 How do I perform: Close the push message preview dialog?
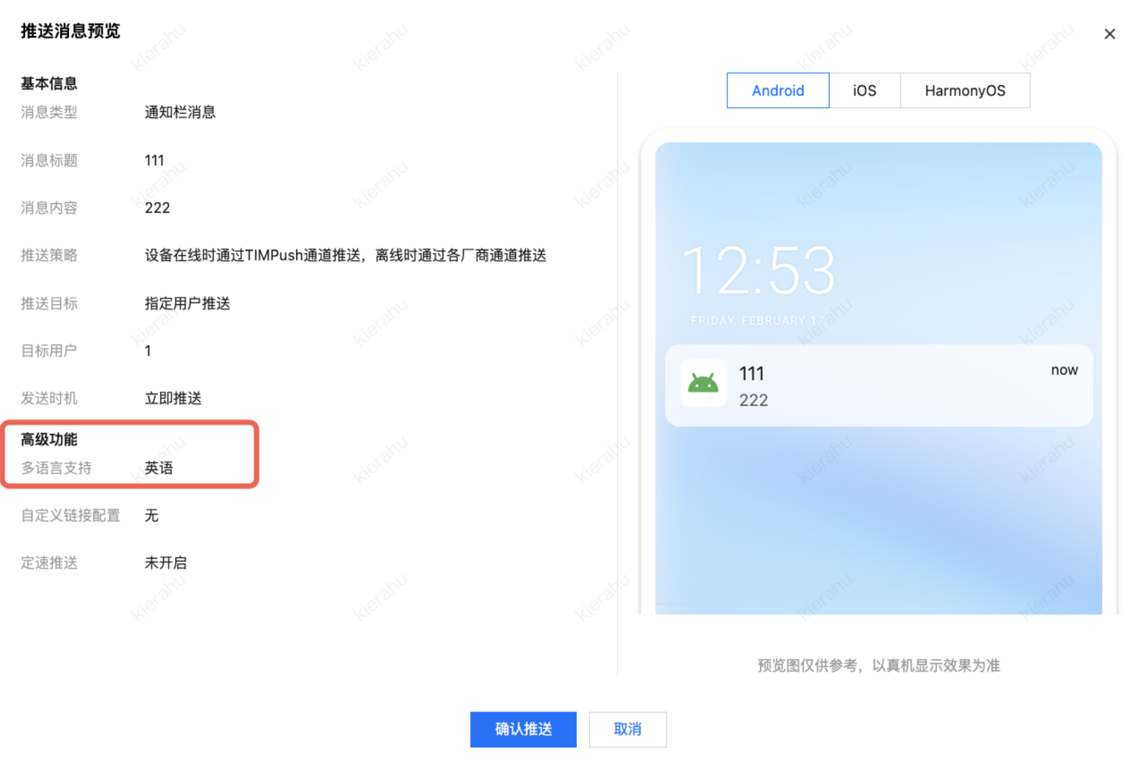[x=1109, y=34]
